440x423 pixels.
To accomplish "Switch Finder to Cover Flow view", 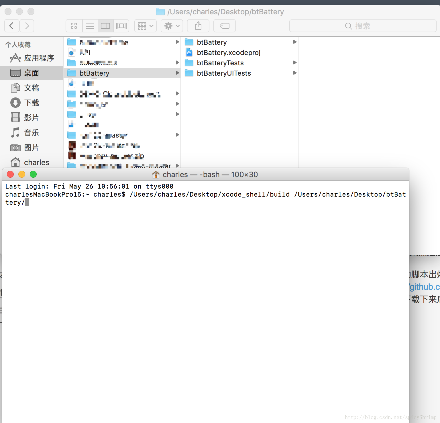I will 121,26.
